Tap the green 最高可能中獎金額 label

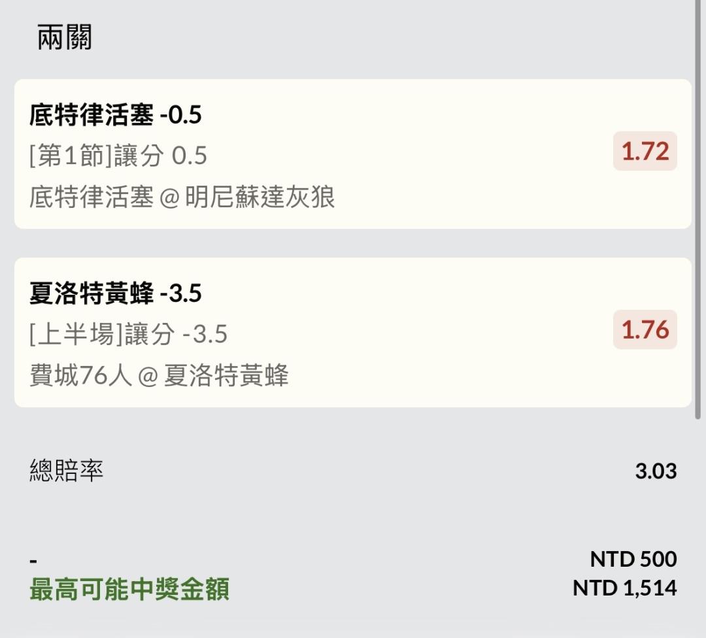pos(129,589)
